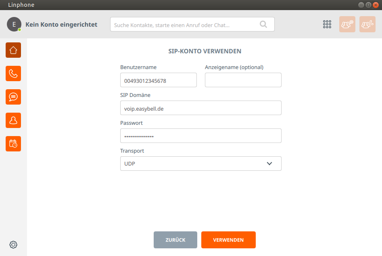
Task: Click the Transport dropdown chevron arrow
Action: tap(269, 164)
